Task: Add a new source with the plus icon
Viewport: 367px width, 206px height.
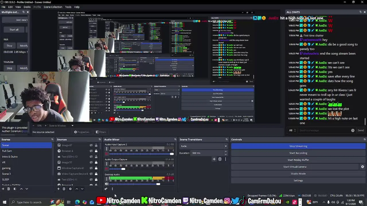Action: [58, 189]
